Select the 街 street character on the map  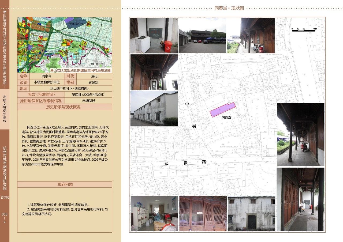pos(194,126)
